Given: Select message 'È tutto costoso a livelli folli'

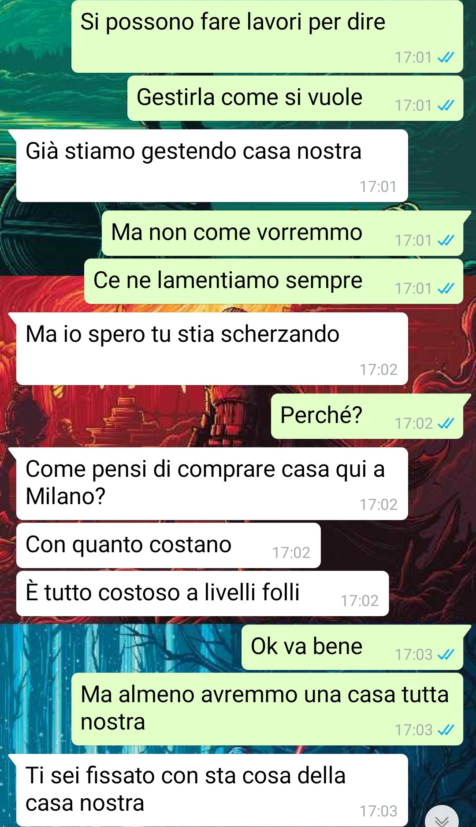Looking at the screenshot, I should [202, 593].
